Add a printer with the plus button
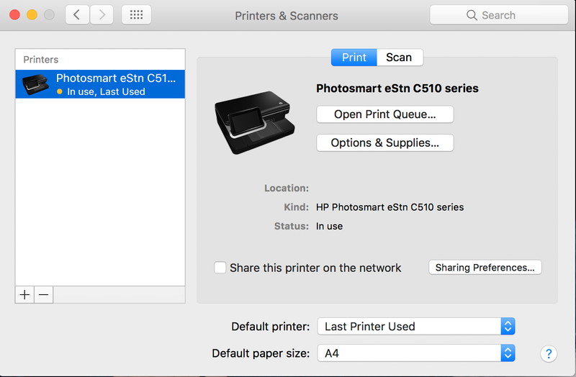The image size is (576, 377). point(24,295)
